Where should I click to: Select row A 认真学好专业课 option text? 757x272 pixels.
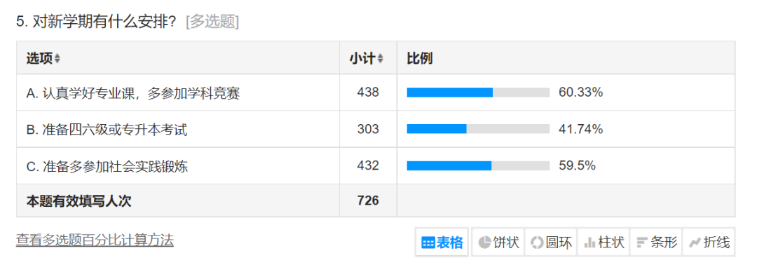click(132, 93)
